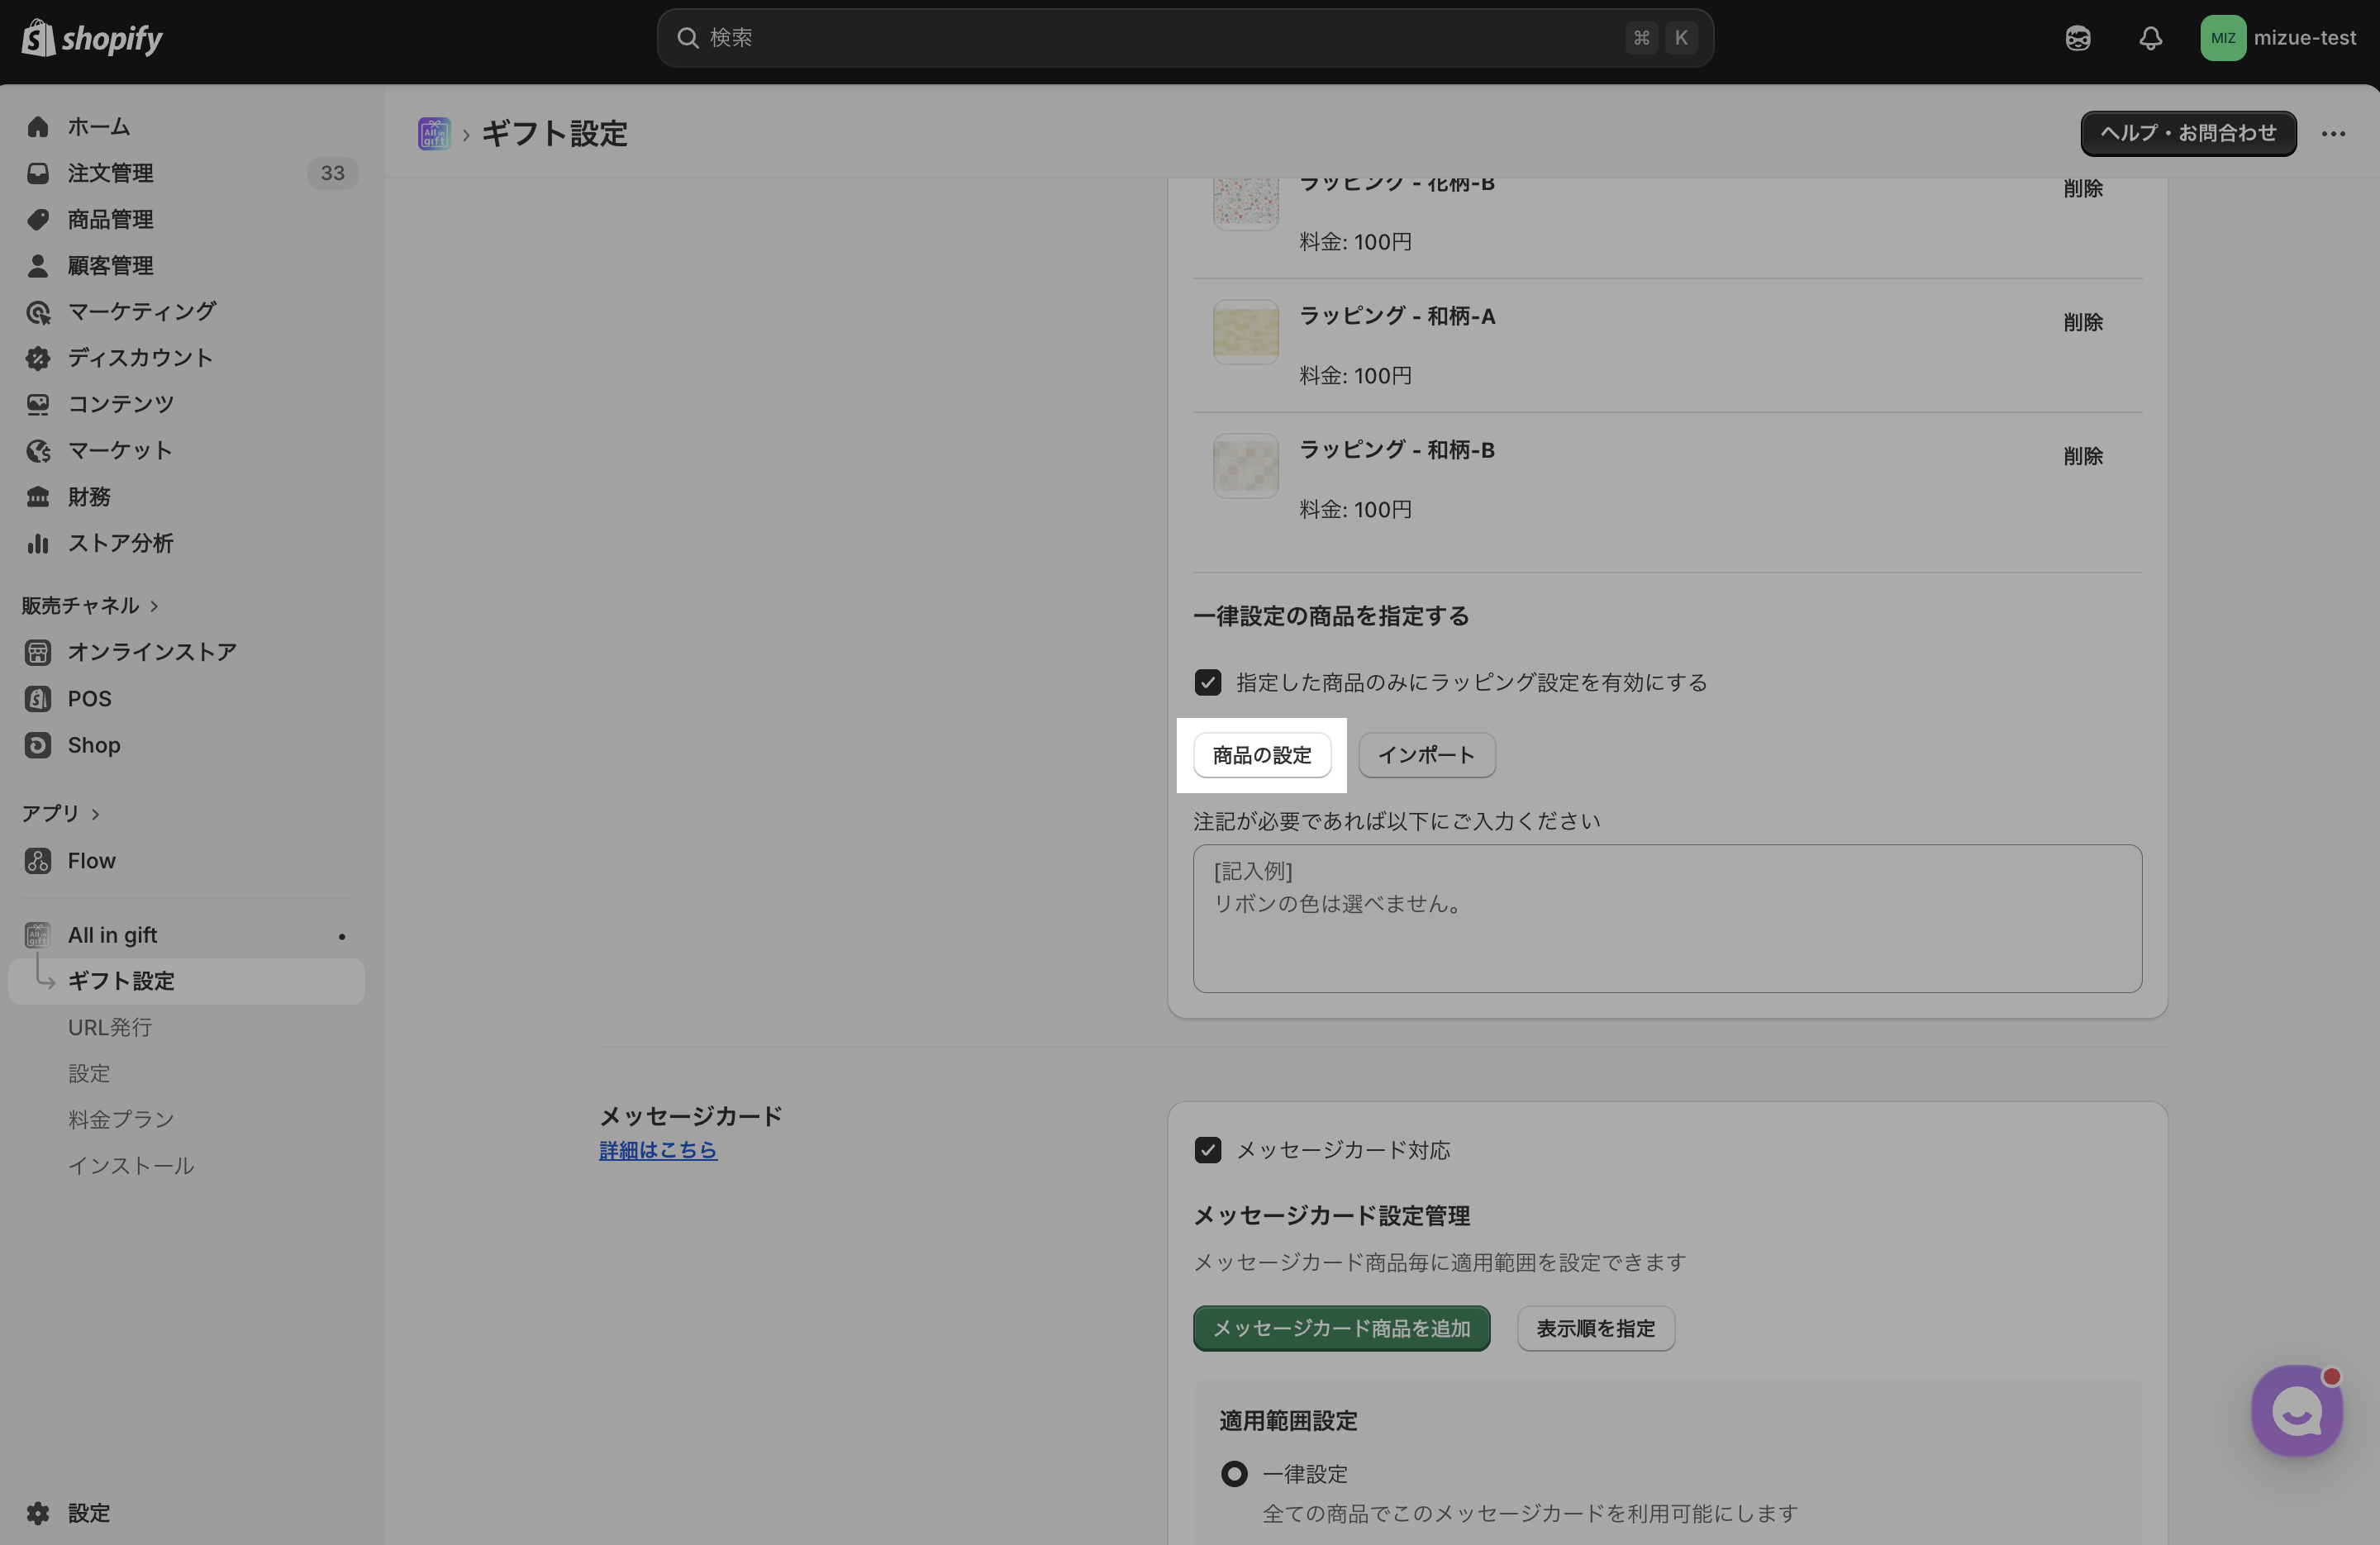The height and width of the screenshot is (1545, 2380).
Task: Open the ストア分析 analytics icon
Action: (38, 543)
